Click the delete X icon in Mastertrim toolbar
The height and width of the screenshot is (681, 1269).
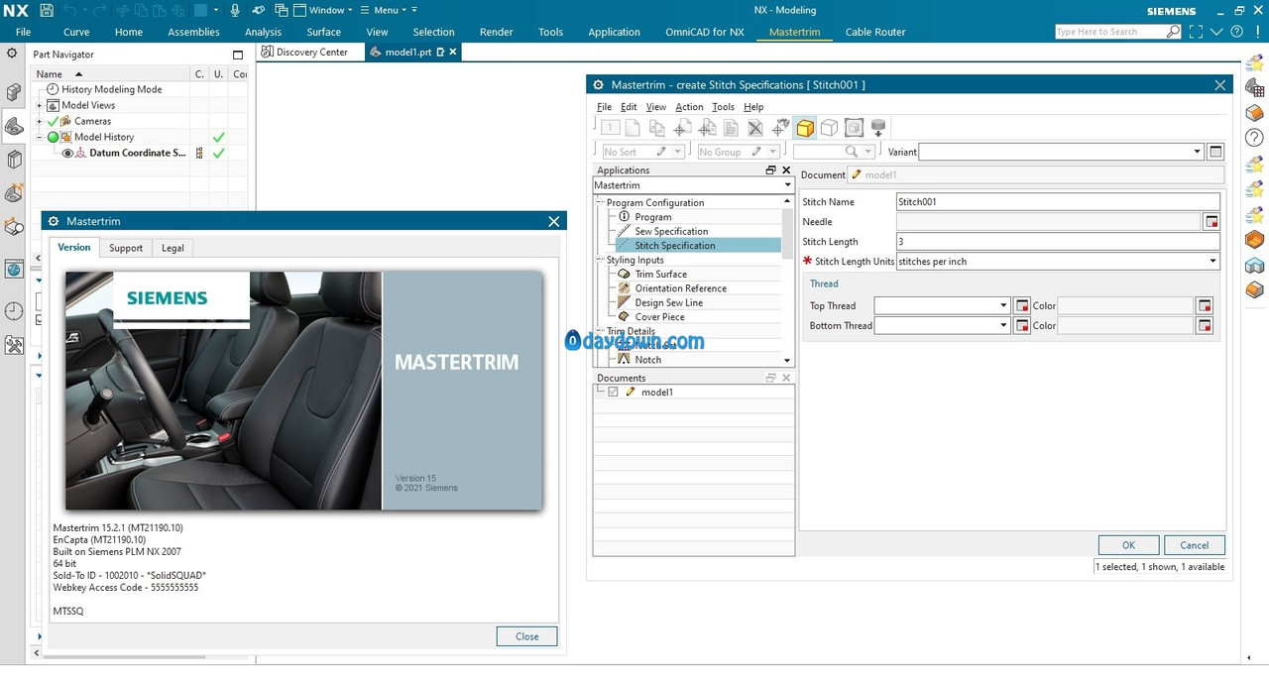coord(755,128)
